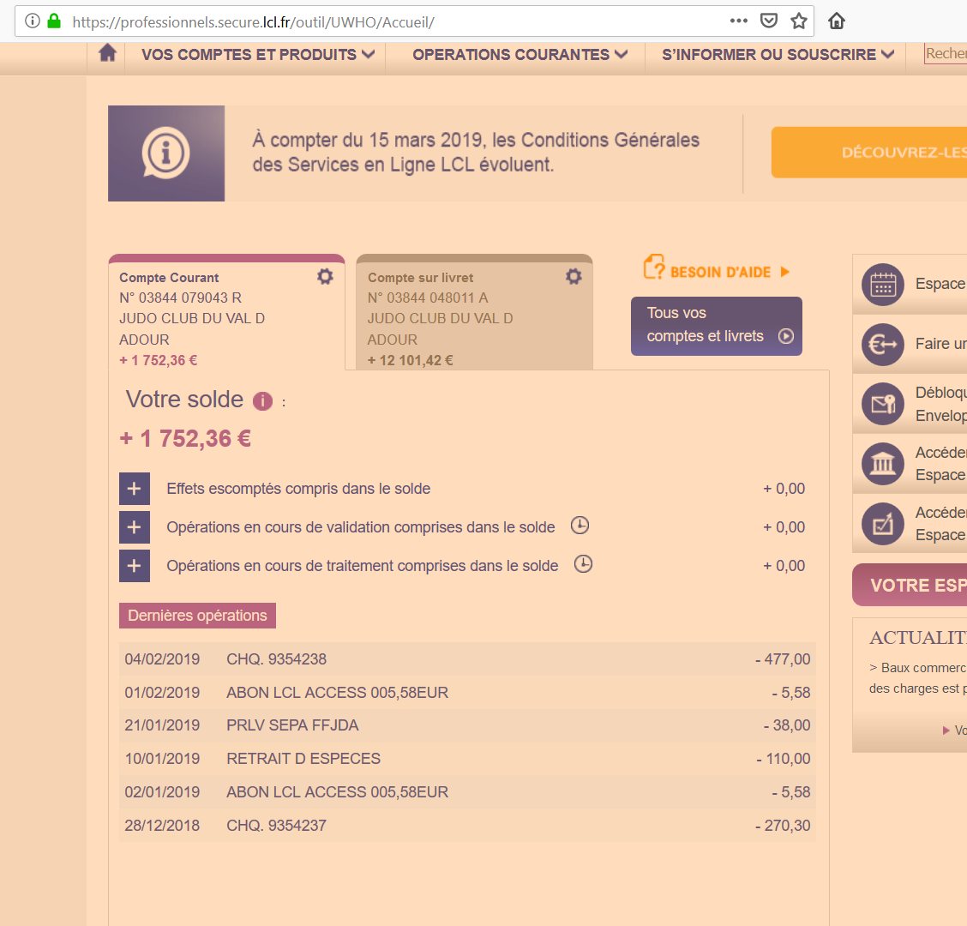Click the information banner icon

166,153
